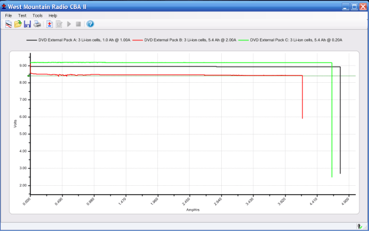The image size is (369, 231).
Task: Click the "6.00" voltage axis value
Action: (x=23, y=117)
